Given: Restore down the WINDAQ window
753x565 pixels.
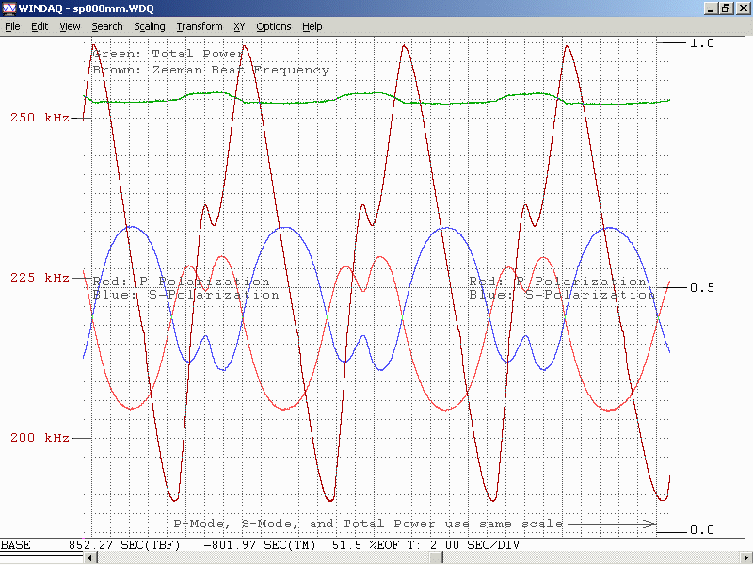Looking at the screenshot, I should click(x=725, y=8).
